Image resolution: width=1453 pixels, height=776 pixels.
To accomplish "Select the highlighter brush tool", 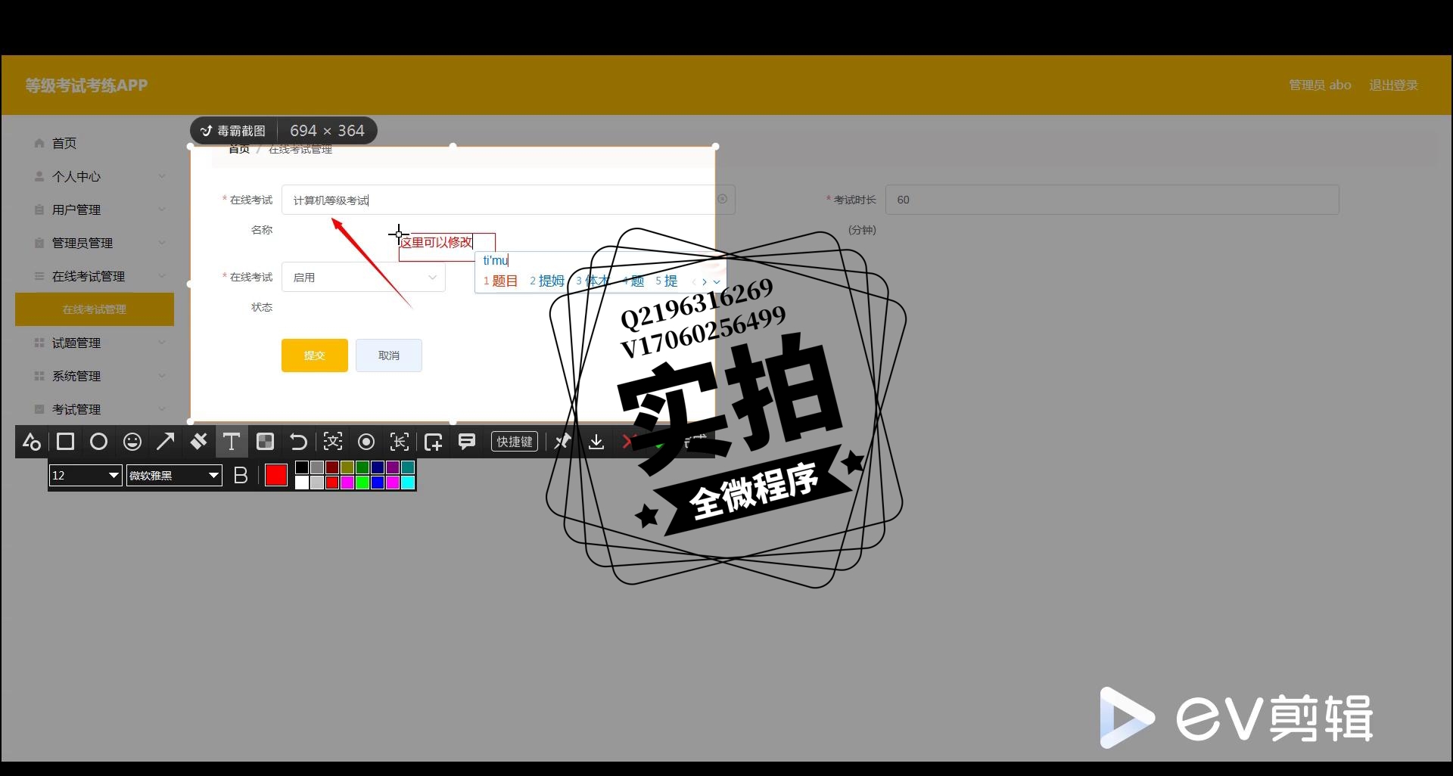I will (198, 442).
